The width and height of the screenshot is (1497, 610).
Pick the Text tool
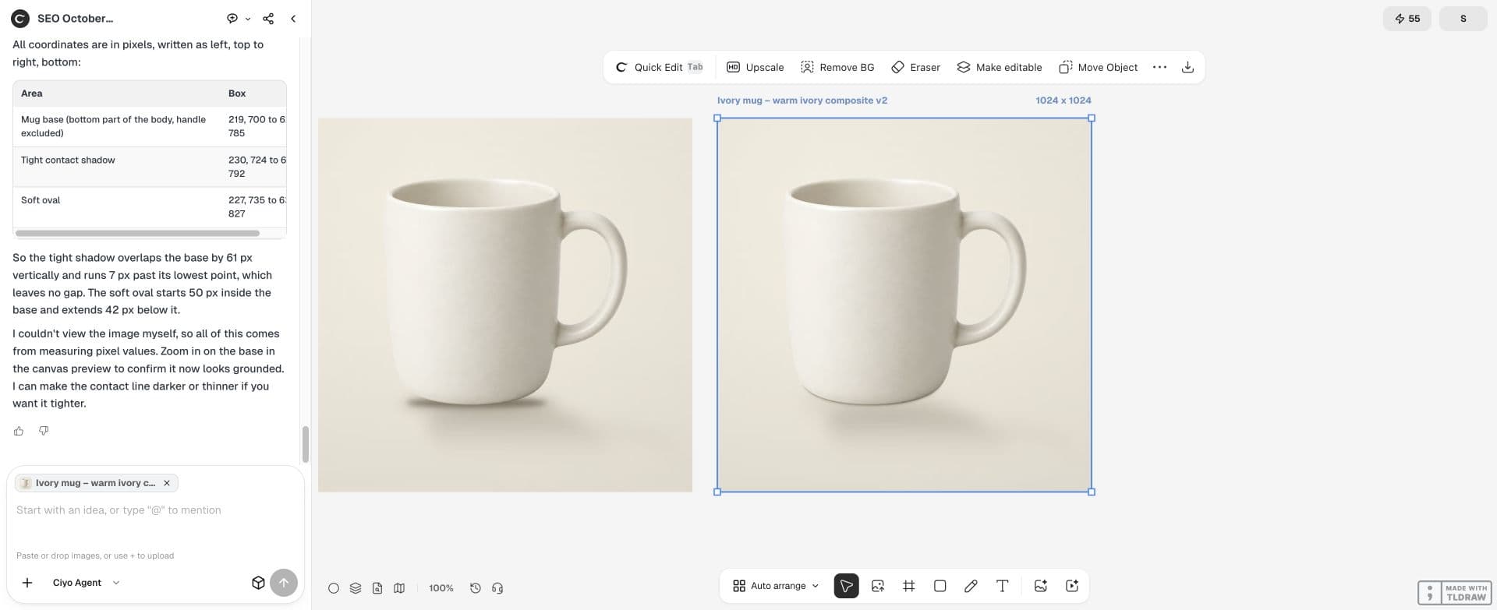(x=1002, y=586)
